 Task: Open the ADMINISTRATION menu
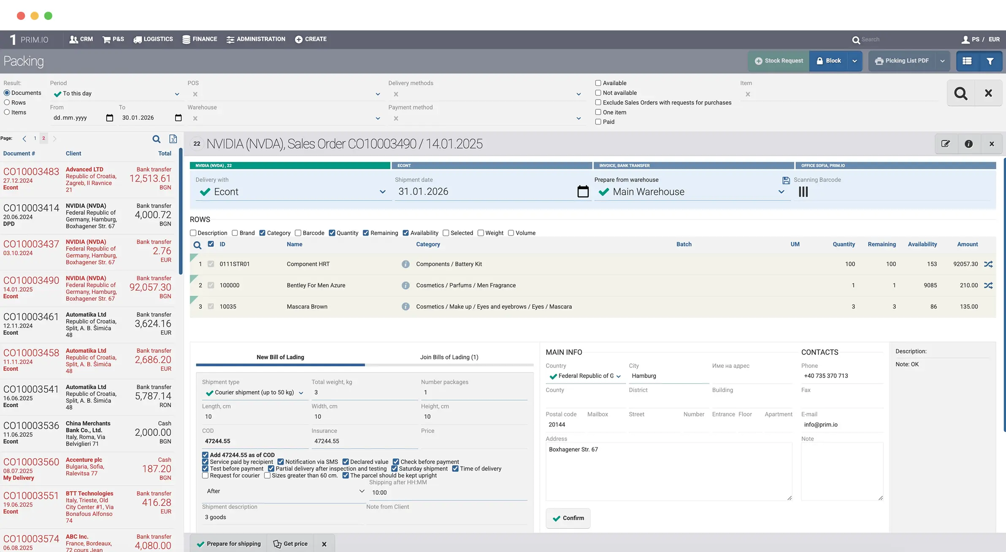(x=256, y=39)
